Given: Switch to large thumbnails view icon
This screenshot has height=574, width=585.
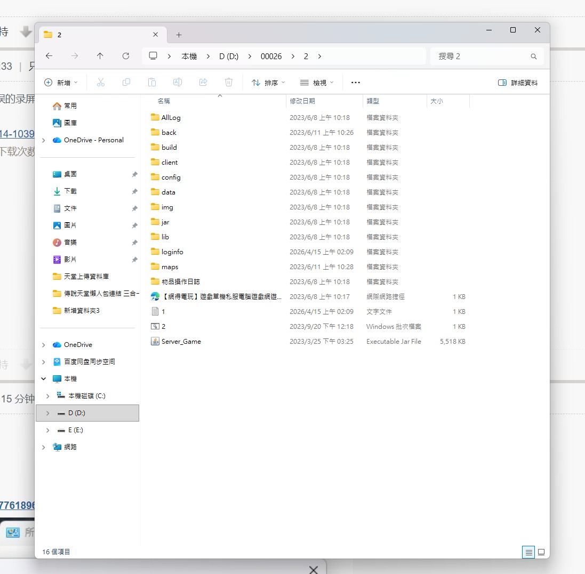Looking at the screenshot, I should [541, 552].
